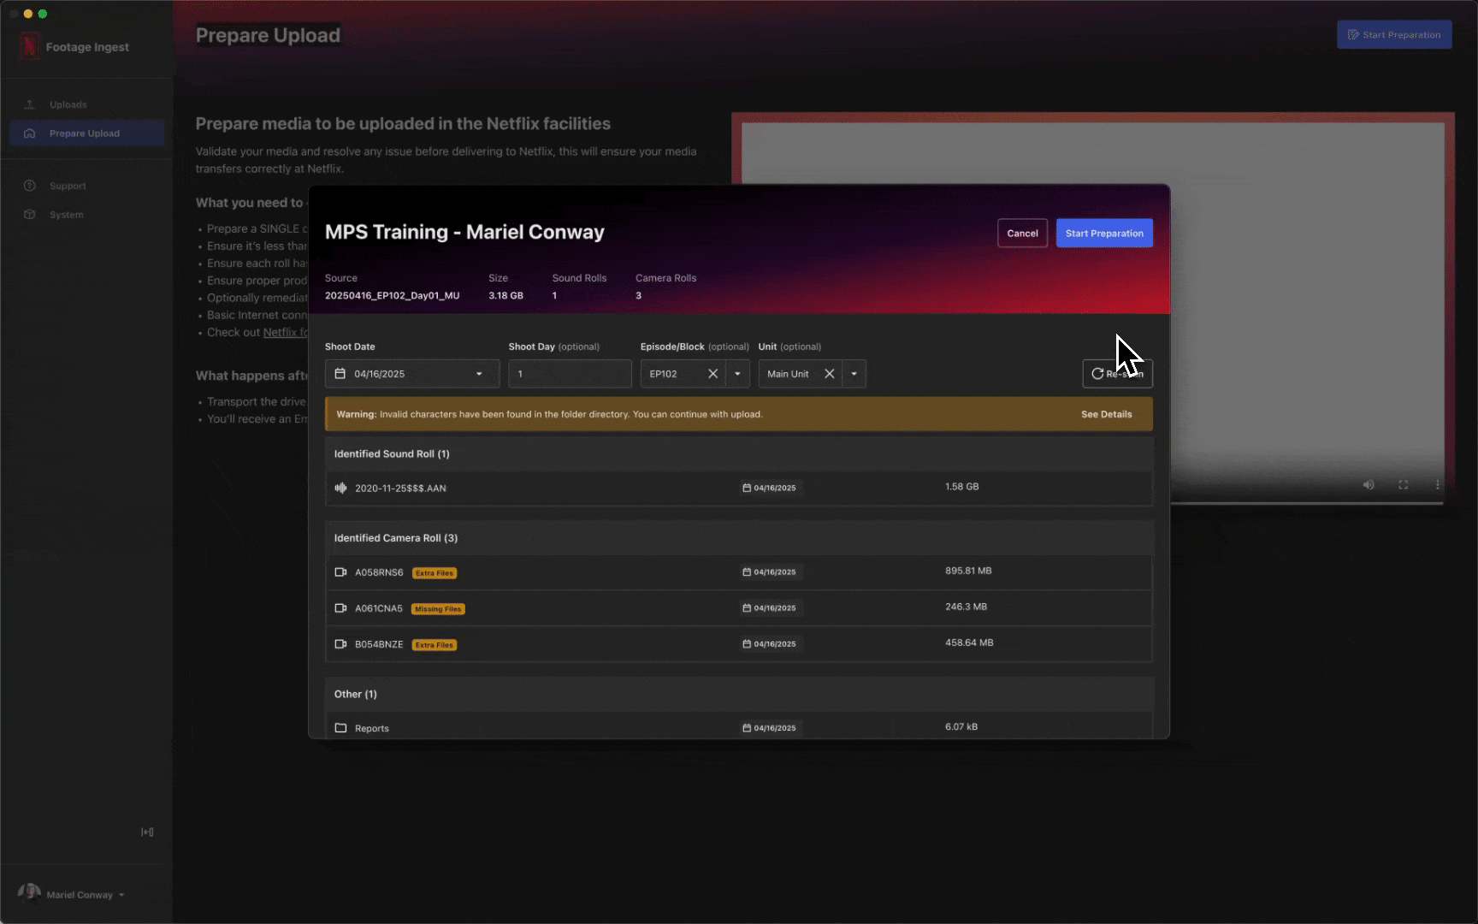The width and height of the screenshot is (1478, 924).
Task: Click the Missing Files badge on A061CNA5
Action: tap(438, 609)
